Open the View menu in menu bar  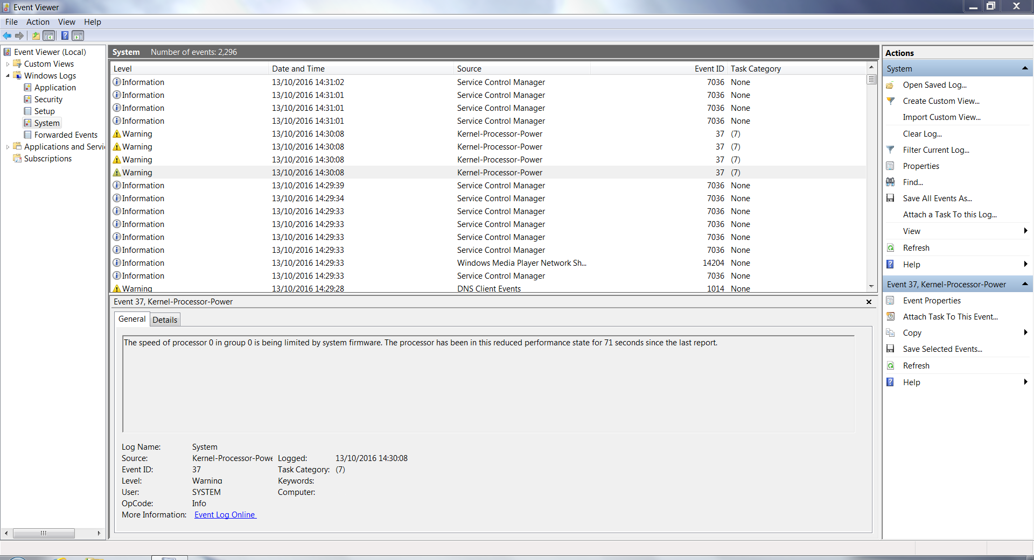coord(67,22)
